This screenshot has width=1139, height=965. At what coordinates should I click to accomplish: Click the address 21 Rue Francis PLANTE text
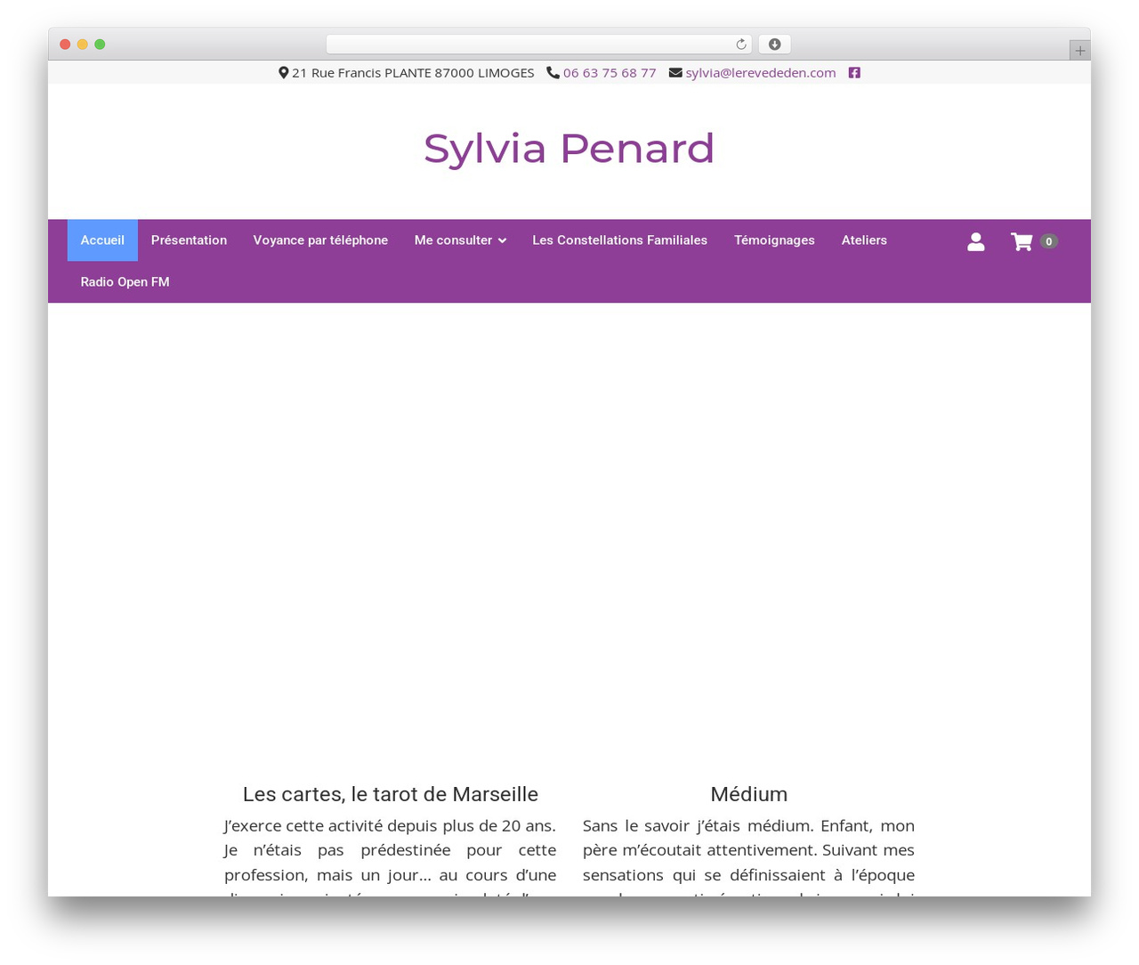tap(413, 73)
